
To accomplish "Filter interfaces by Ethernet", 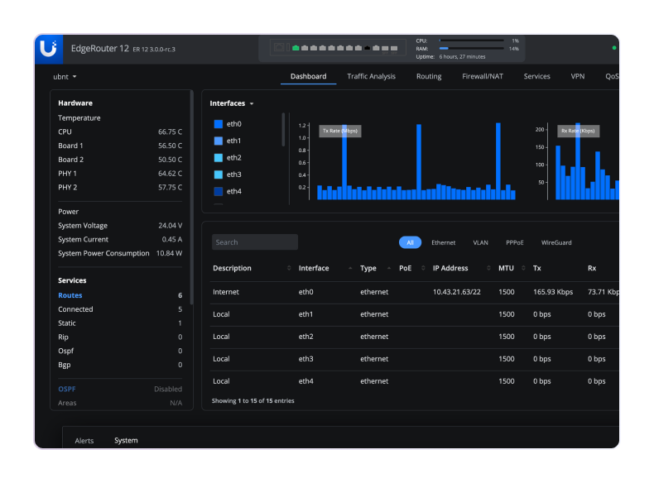I will point(444,242).
